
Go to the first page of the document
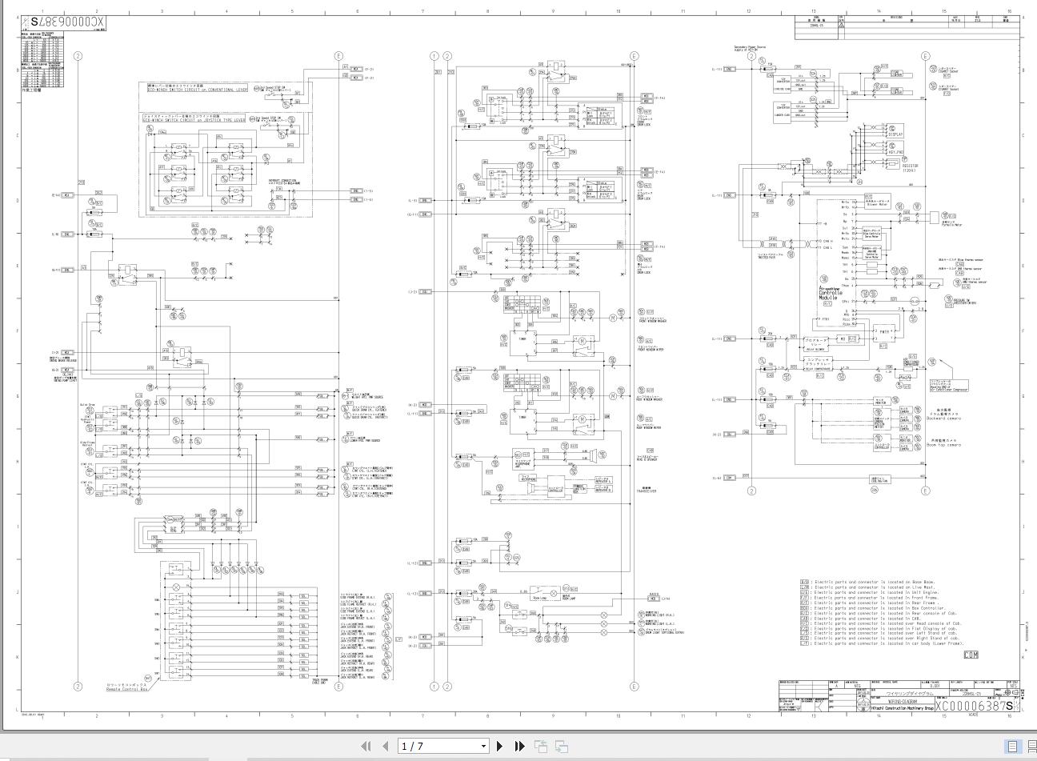click(366, 746)
